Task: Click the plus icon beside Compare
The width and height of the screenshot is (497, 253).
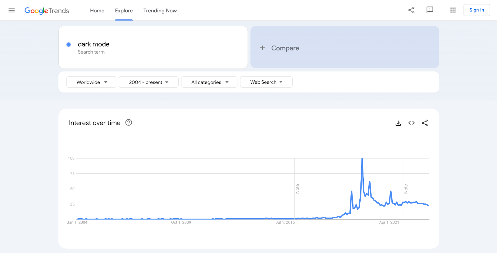Action: click(x=262, y=48)
